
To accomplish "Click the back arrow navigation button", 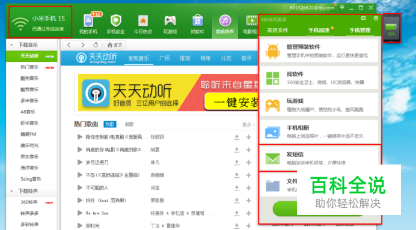I will click(x=69, y=45).
